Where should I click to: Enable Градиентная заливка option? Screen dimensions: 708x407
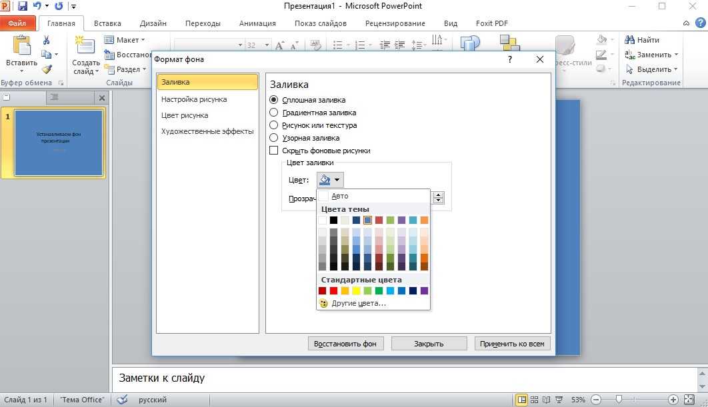(x=274, y=112)
